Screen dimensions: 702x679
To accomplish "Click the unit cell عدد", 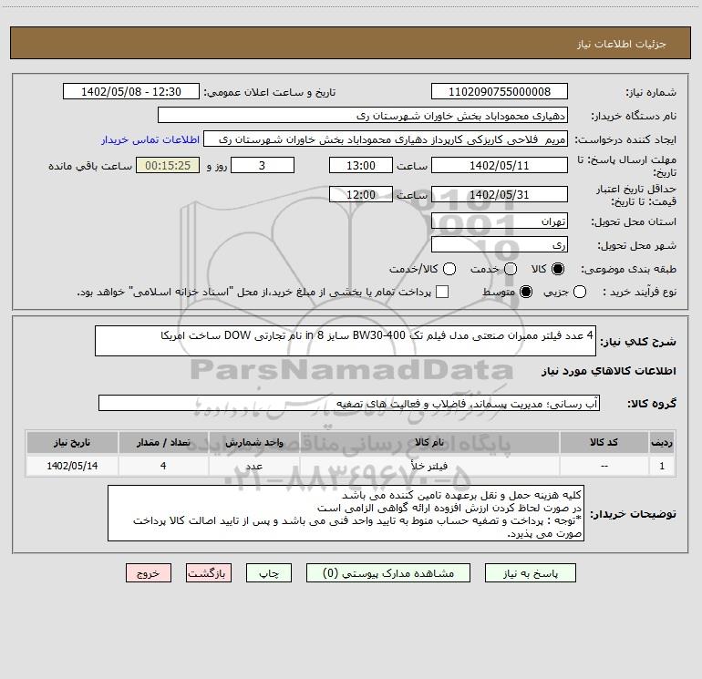I will coord(253,466).
